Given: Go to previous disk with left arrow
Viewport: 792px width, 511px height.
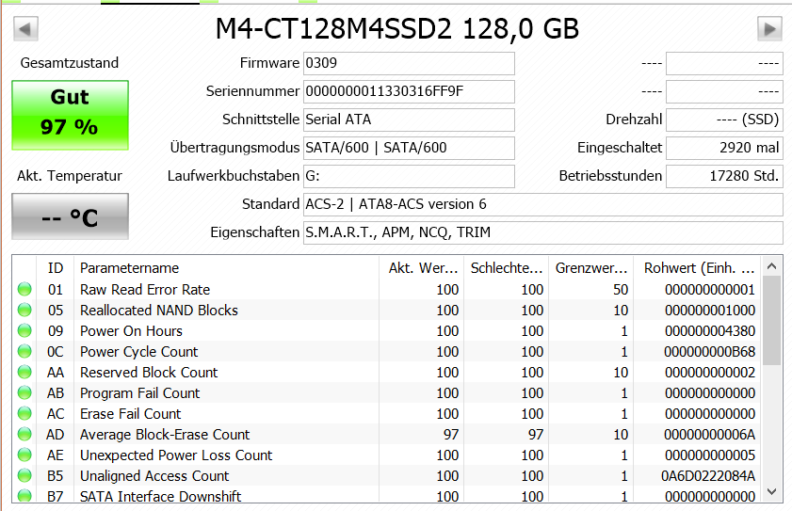Looking at the screenshot, I should [x=25, y=29].
